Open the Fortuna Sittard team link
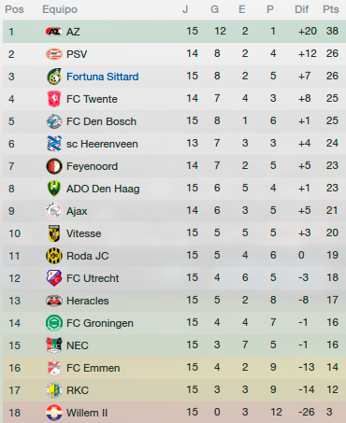 click(x=102, y=77)
